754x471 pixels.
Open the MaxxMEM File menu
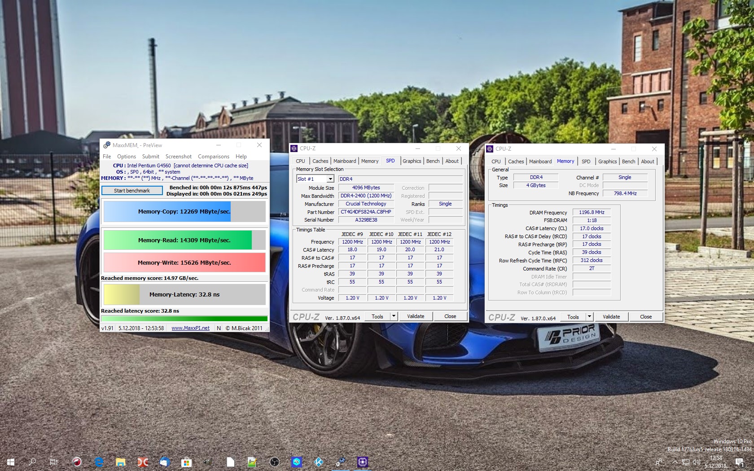[x=107, y=157]
